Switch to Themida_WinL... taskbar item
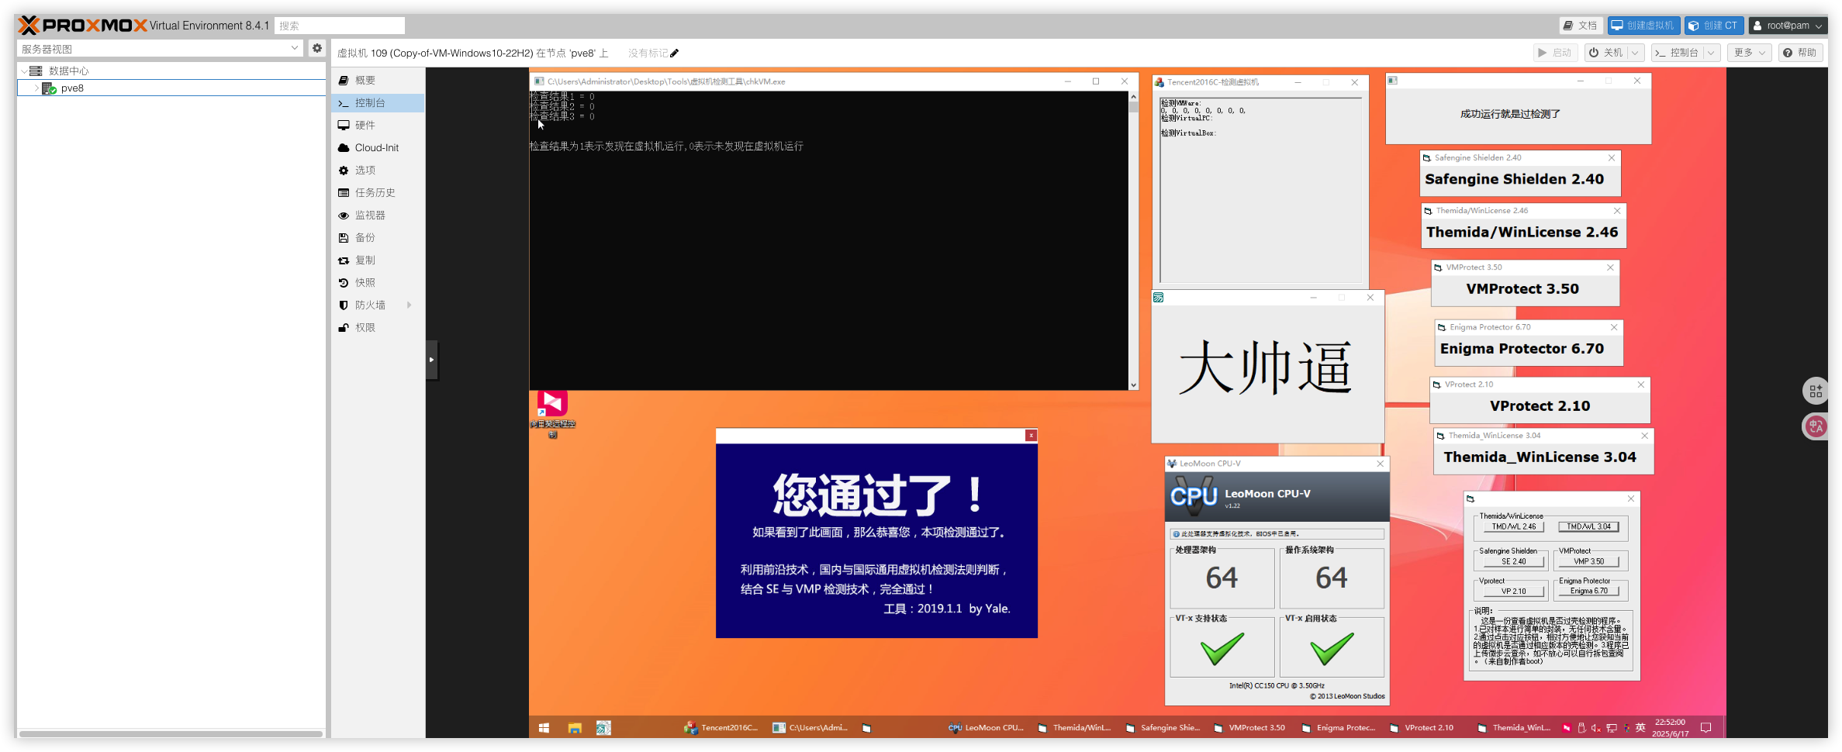1842x752 pixels. point(1515,728)
